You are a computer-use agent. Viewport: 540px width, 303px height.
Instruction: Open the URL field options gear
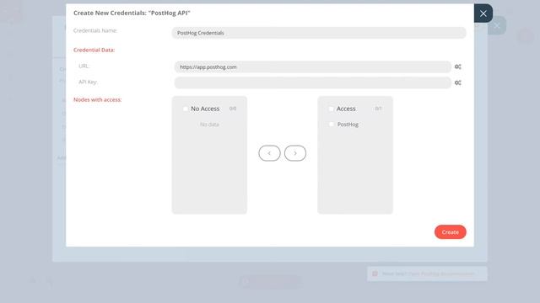click(457, 66)
